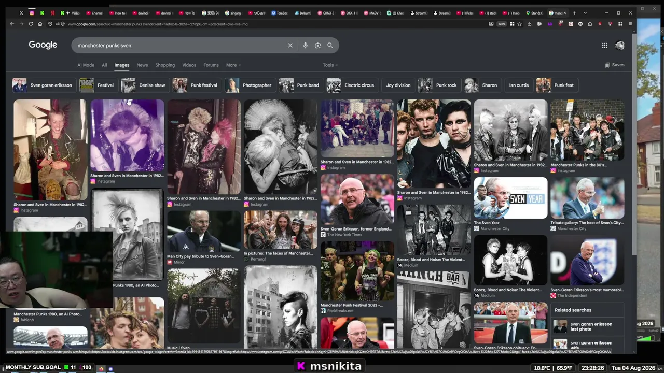The height and width of the screenshot is (373, 664).
Task: Open the Tools dropdown
Action: (x=330, y=65)
